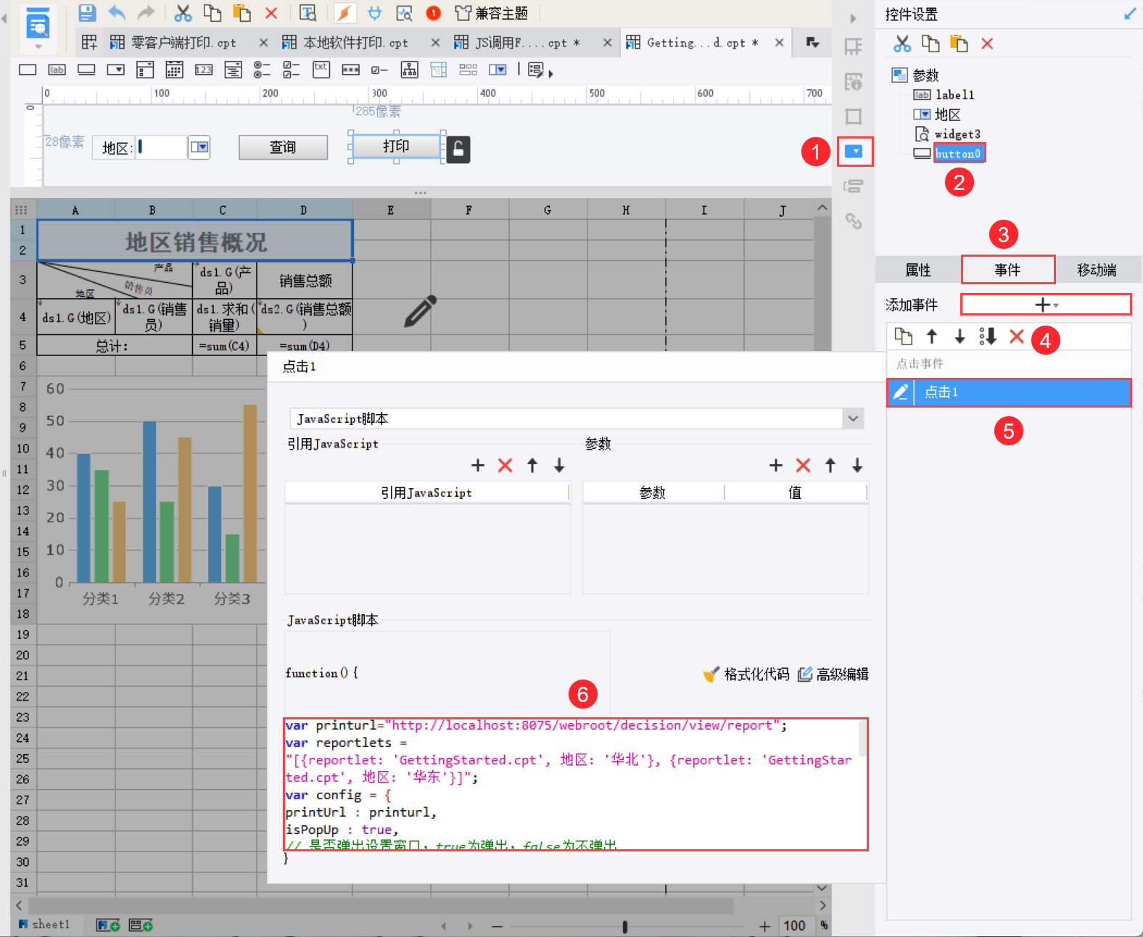The image size is (1143, 937).
Task: Cut with the scissors icon in the top toolbar
Action: tap(183, 12)
